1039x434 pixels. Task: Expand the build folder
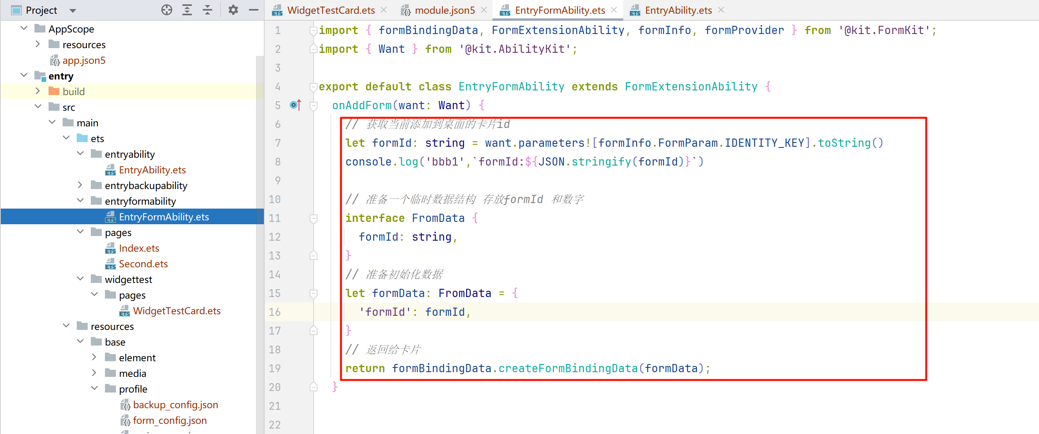[38, 91]
